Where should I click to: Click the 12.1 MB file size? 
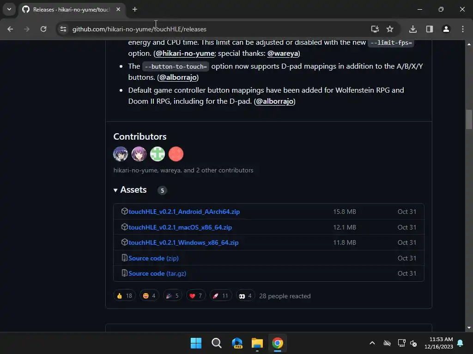pos(345,227)
